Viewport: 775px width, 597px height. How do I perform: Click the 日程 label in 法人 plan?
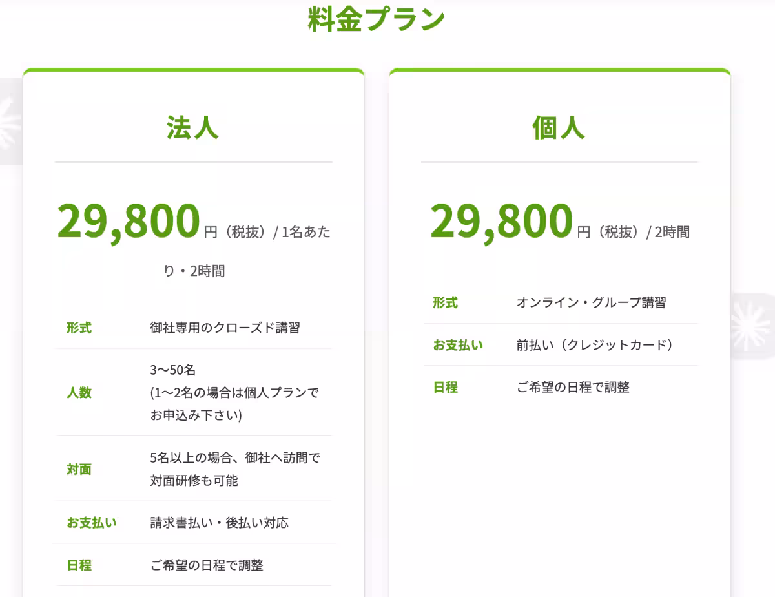point(79,565)
